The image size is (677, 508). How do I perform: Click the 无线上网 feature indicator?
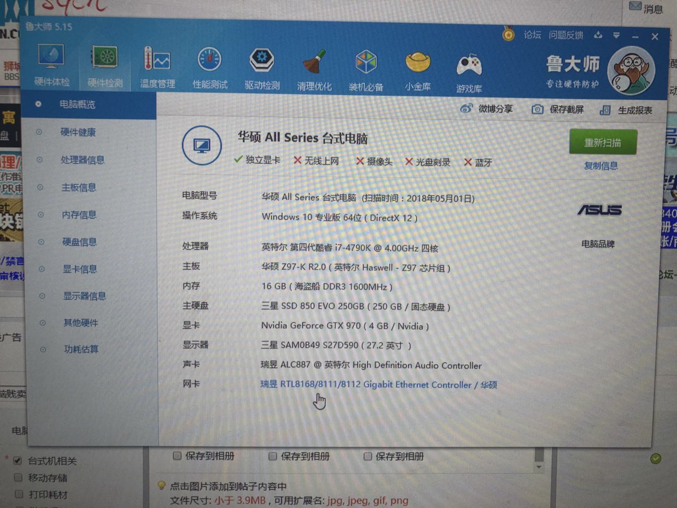(x=316, y=160)
